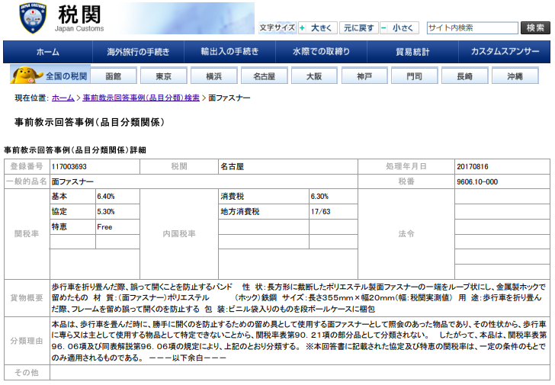Click the 面ファスナー product name cell
The width and height of the screenshot is (555, 385).
204,181
